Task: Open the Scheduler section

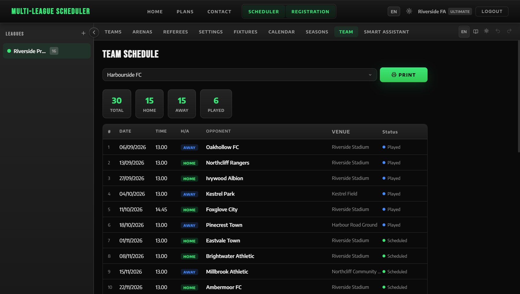Action: tap(263, 12)
